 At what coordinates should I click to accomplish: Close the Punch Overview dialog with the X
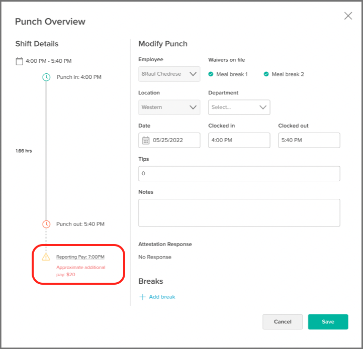coord(348,16)
